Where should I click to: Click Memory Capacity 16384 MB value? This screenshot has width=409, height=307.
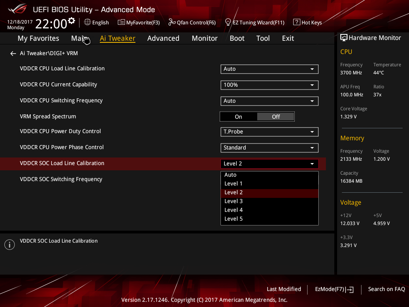click(x=351, y=181)
